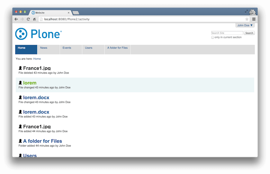Open the Chrome hamburger menu
The height and width of the screenshot is (174, 270).
(254, 19)
